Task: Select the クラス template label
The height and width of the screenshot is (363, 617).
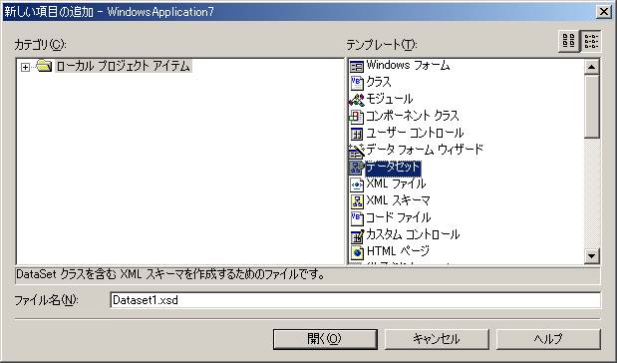Action: click(x=379, y=82)
